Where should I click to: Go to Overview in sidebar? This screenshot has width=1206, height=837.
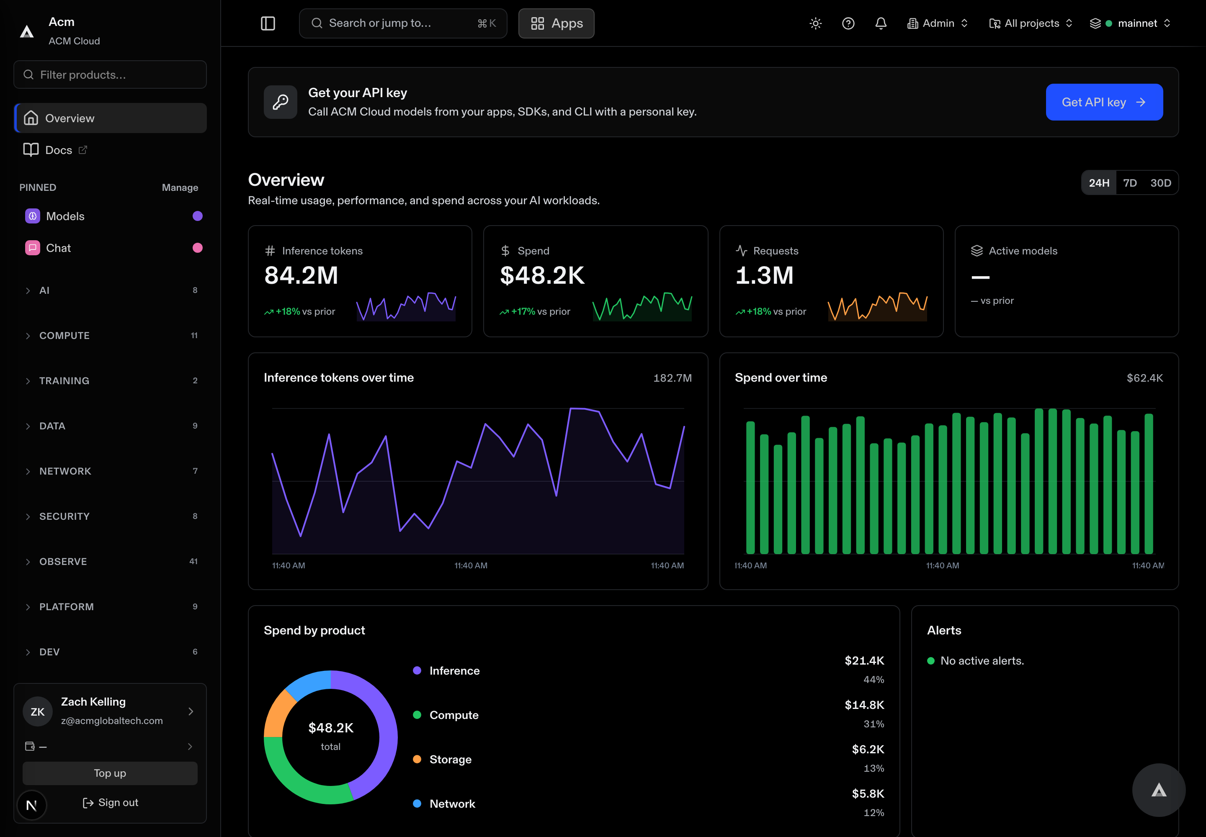pos(110,118)
